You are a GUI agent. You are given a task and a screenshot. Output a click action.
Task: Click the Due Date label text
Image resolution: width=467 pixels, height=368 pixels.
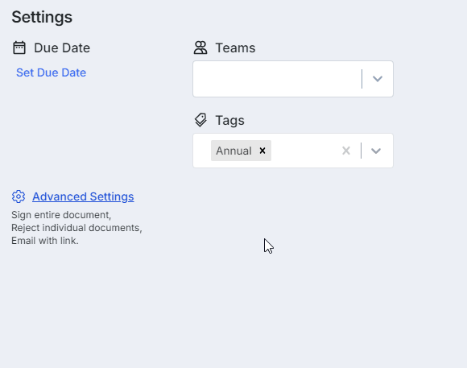point(62,48)
